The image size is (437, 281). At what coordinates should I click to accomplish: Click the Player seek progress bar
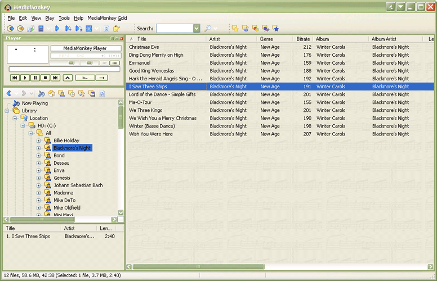pyautogui.click(x=64, y=69)
